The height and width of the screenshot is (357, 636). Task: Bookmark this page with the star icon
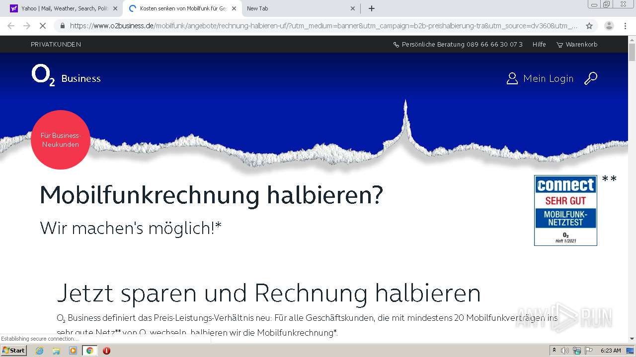coord(589,26)
